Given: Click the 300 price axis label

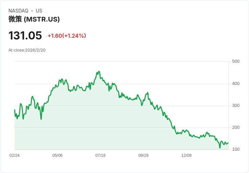Looking at the screenshot, I should tap(236, 106).
